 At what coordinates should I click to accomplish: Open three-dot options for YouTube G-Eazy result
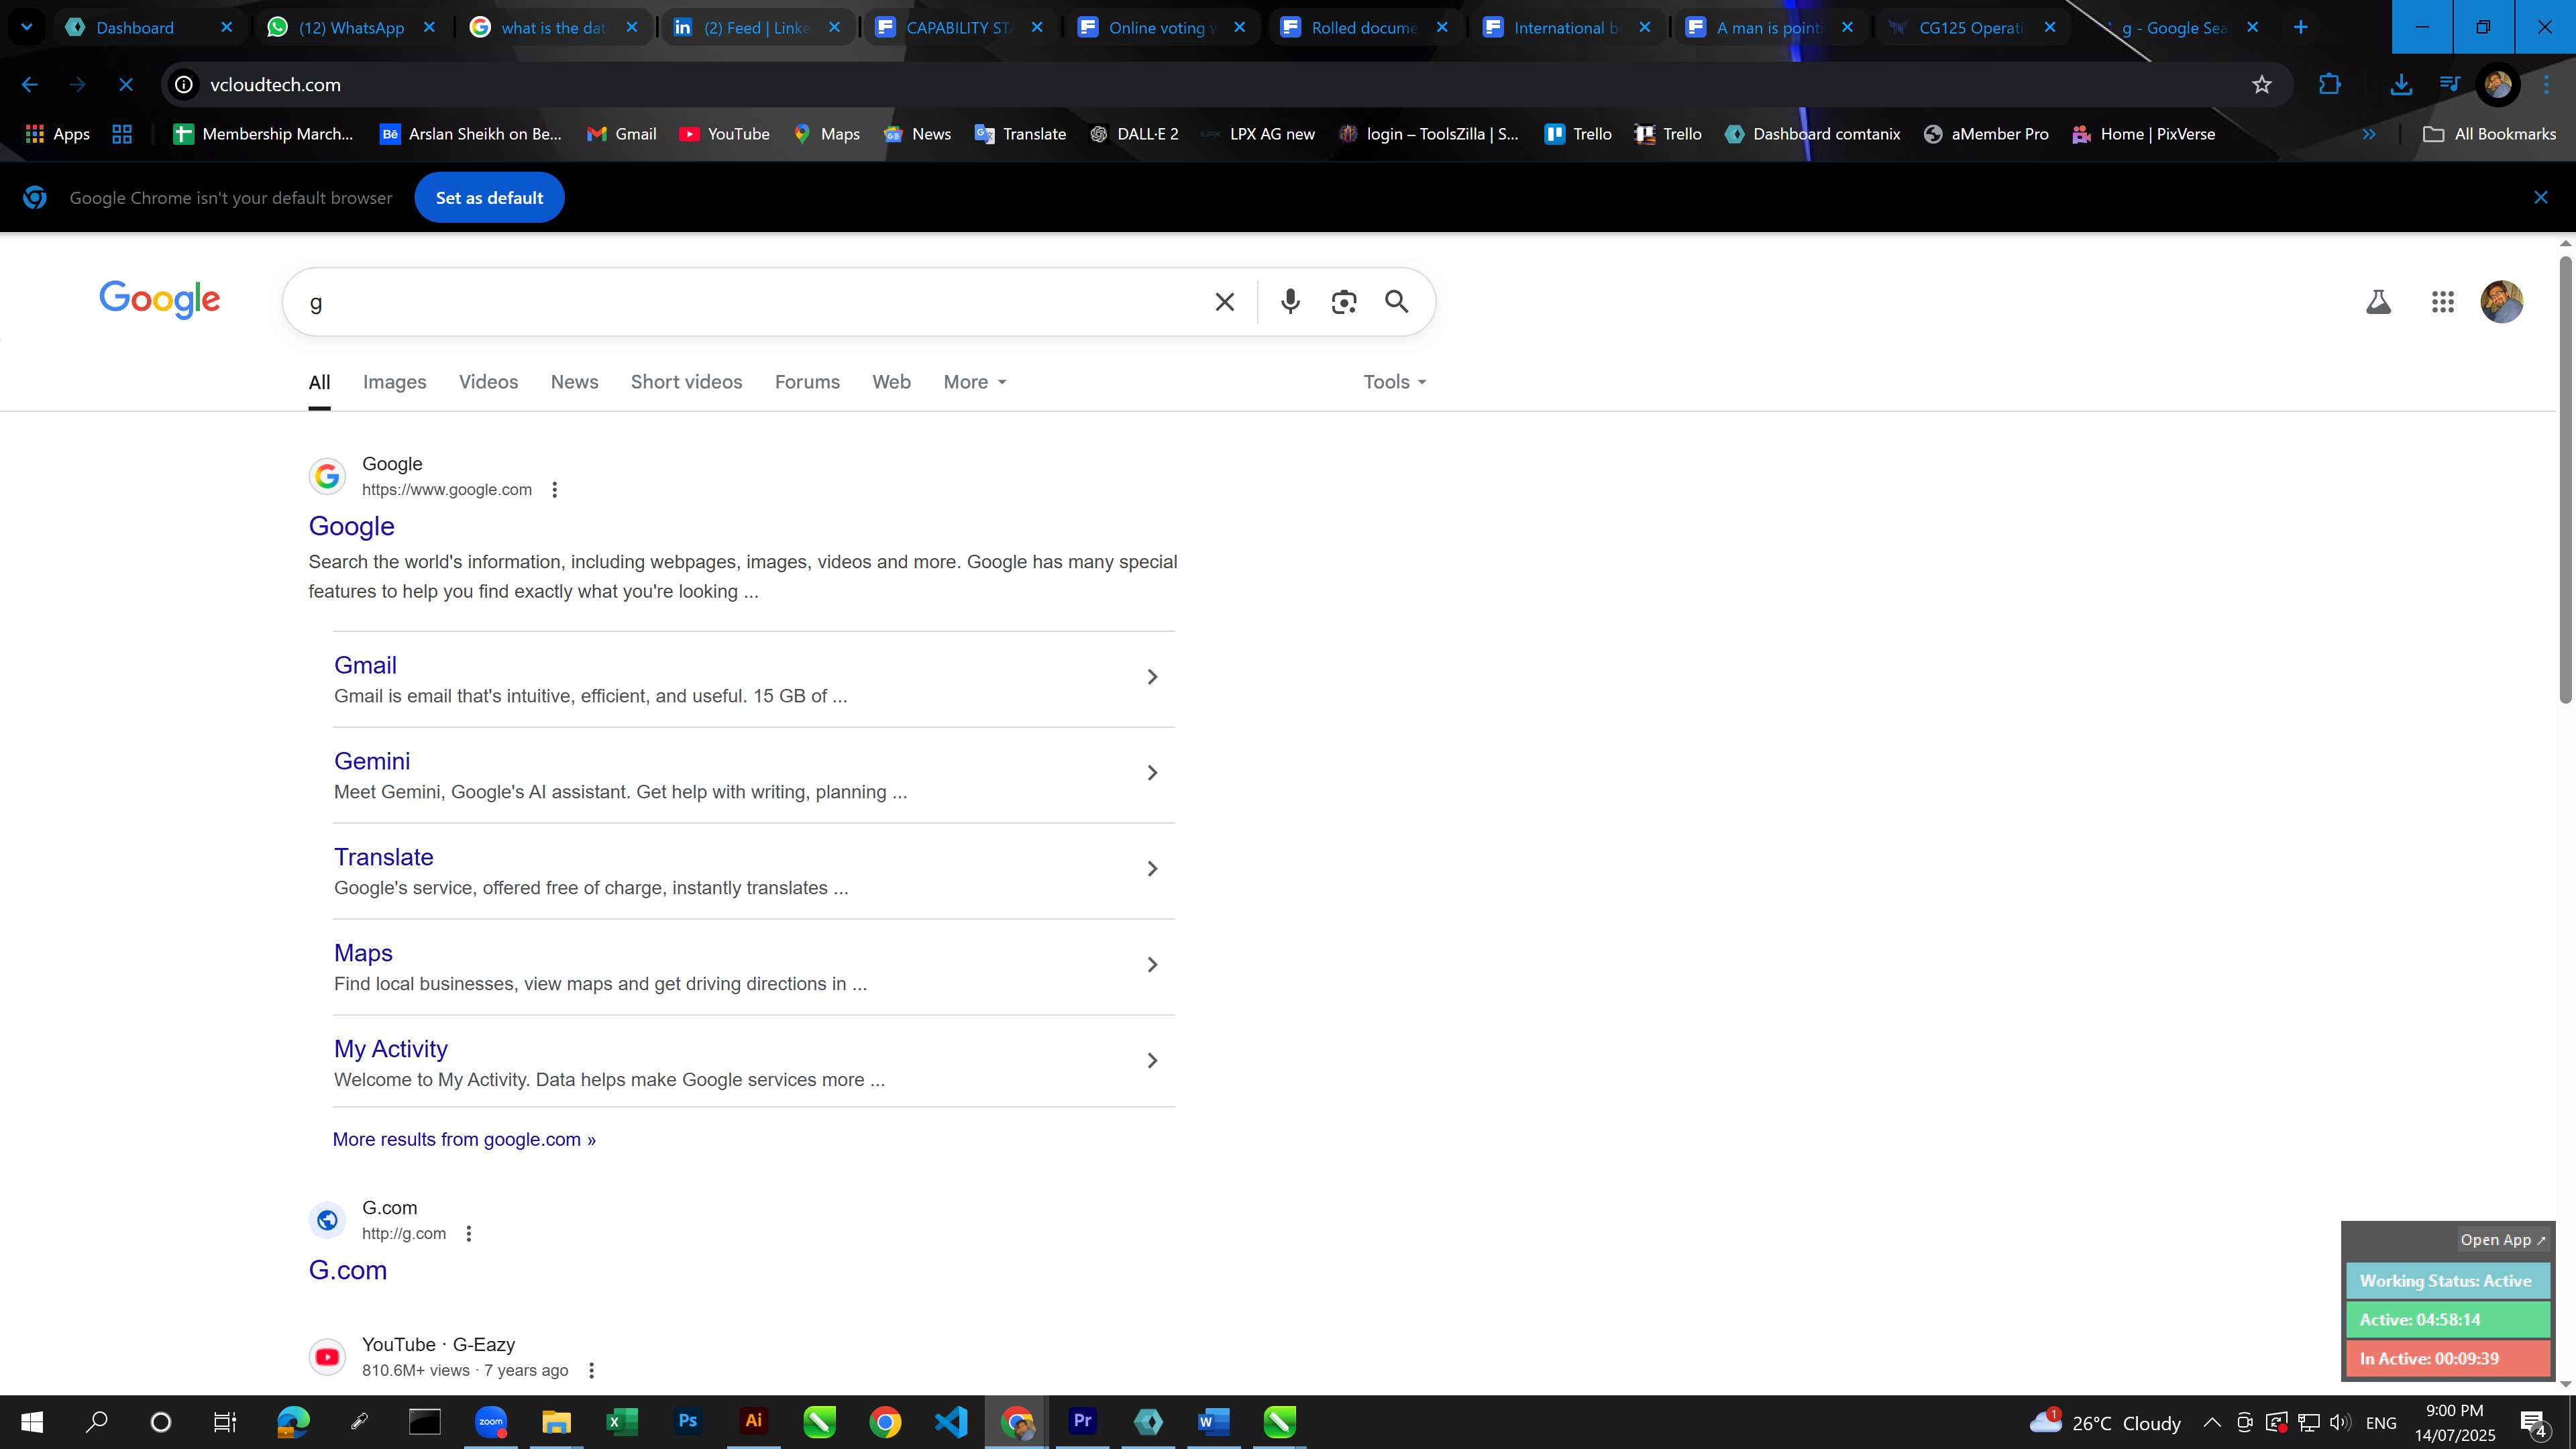coord(591,1370)
